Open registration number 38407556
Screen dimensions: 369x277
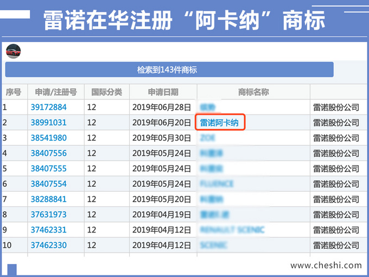coord(49,153)
